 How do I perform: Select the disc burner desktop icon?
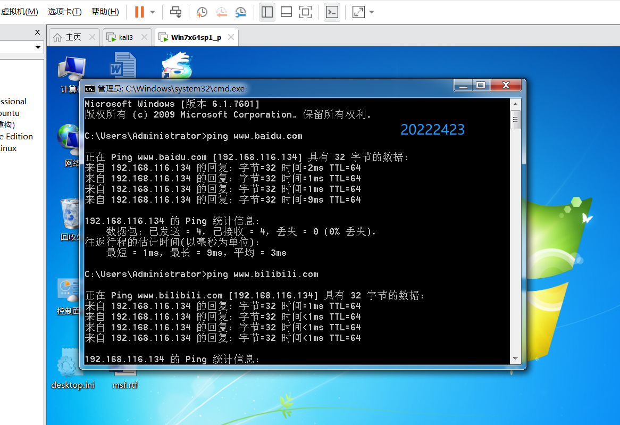coord(177,65)
